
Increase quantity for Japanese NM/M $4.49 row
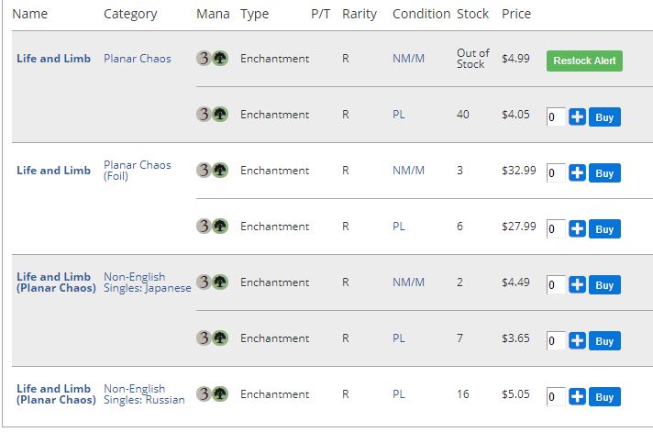(x=577, y=285)
